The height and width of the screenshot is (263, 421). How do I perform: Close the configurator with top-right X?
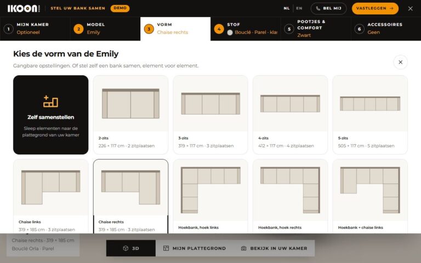[x=410, y=8]
